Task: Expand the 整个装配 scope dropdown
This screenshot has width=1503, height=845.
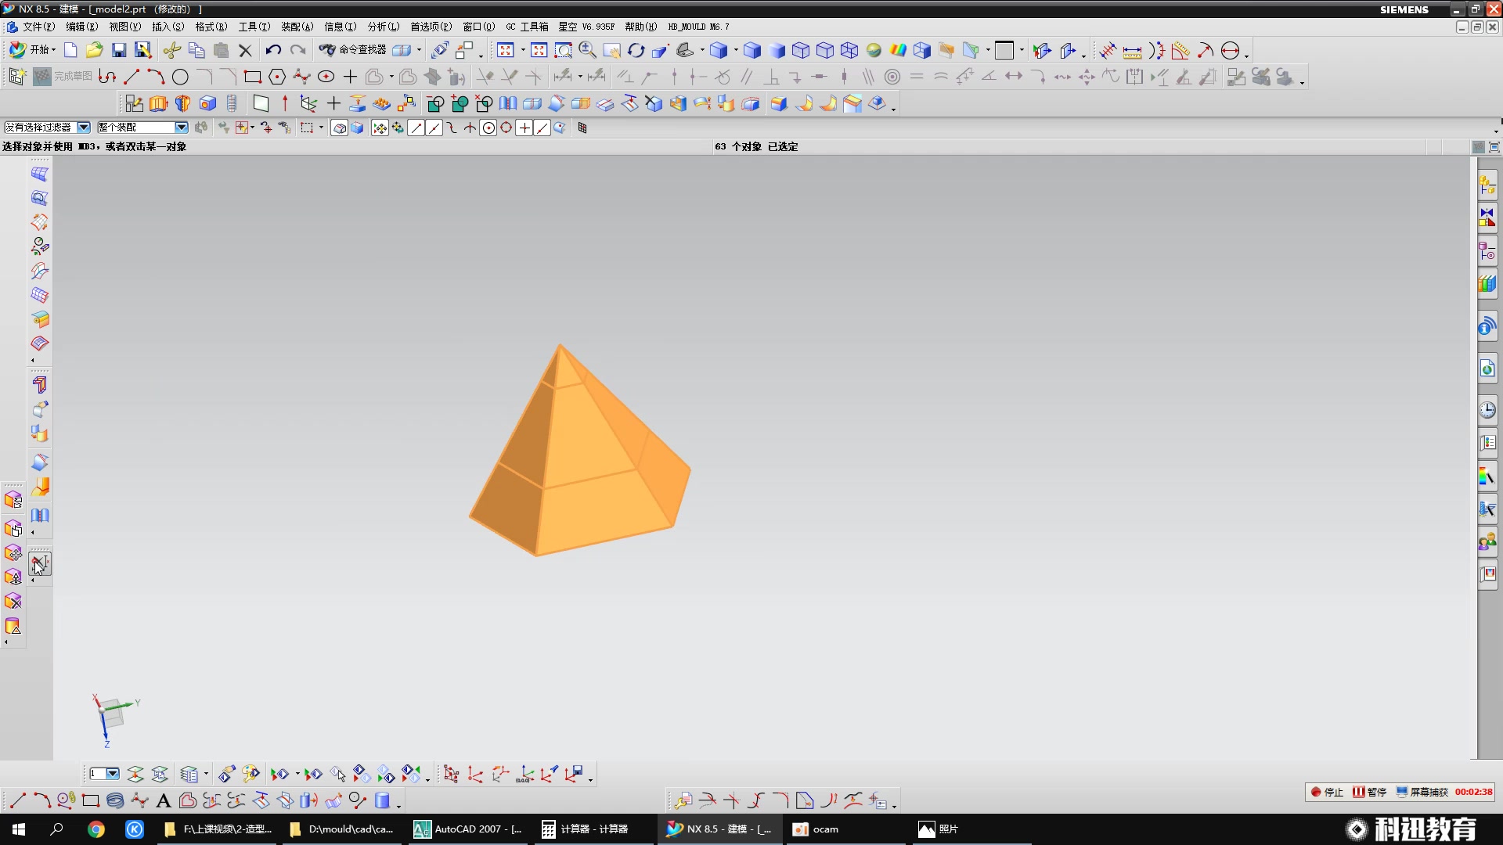Action: pos(181,128)
